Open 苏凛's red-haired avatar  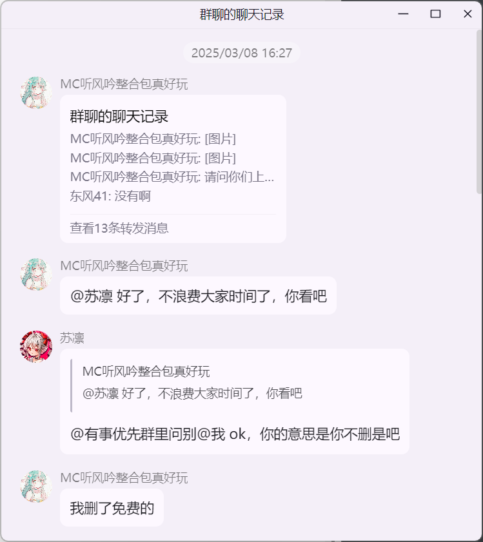[x=36, y=346]
